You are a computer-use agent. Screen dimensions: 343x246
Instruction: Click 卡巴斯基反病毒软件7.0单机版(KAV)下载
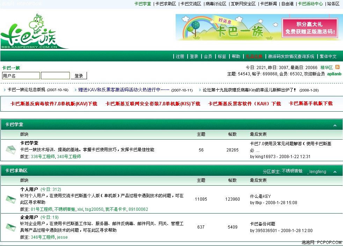pyautogui.click(x=53, y=104)
